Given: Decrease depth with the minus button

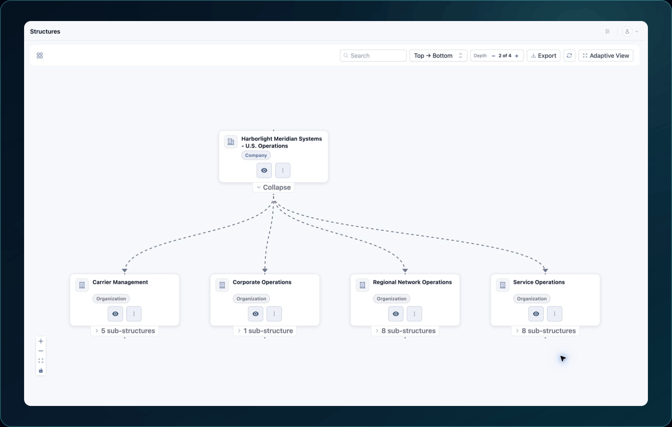Looking at the screenshot, I should (493, 56).
